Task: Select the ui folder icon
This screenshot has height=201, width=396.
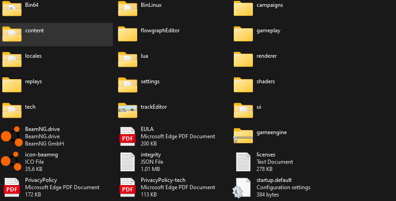Action: tap(243, 111)
